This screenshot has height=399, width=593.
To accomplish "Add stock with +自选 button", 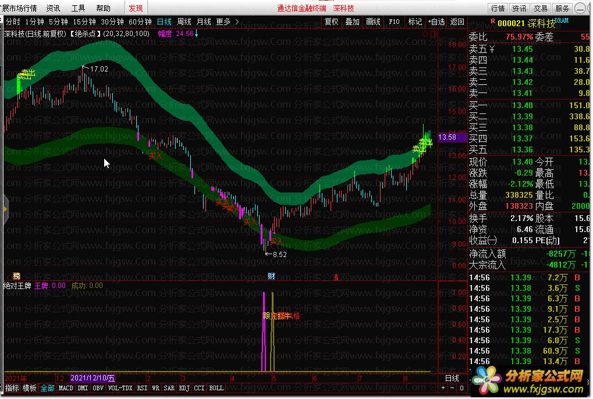I will click(436, 22).
